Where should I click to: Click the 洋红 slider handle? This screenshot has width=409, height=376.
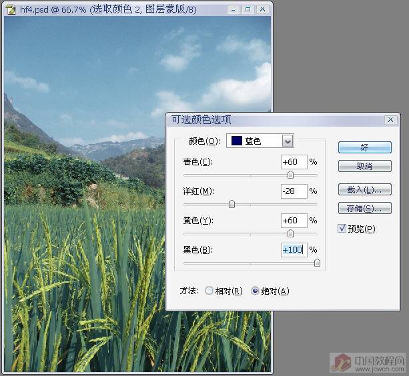point(232,204)
